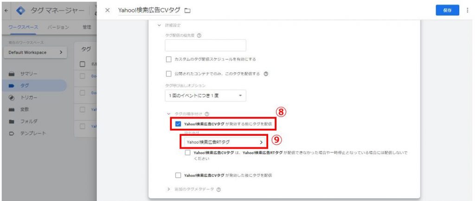Click help icon next to タグ配信の優先度
This screenshot has height=201, width=475.
[199, 35]
